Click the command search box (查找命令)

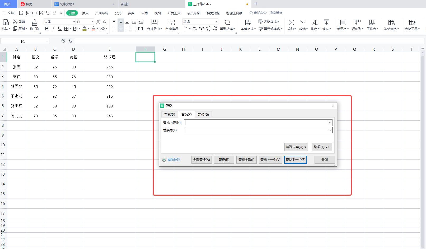[x=266, y=13]
